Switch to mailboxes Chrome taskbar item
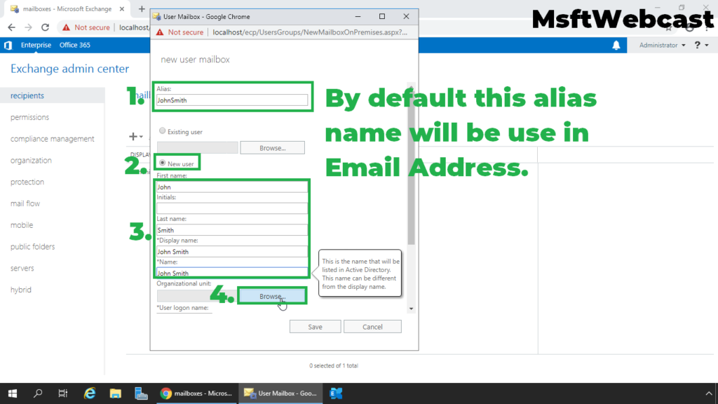 tap(196, 393)
